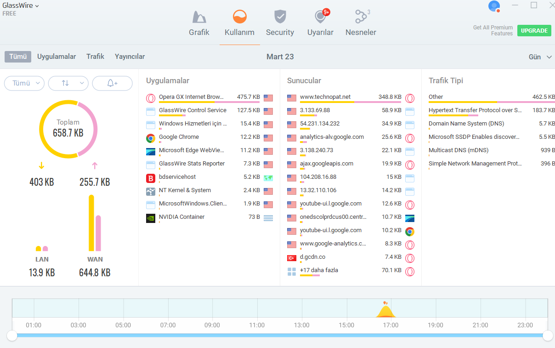Open the traffic direction arrows dropdown
555x348 pixels.
click(68, 83)
